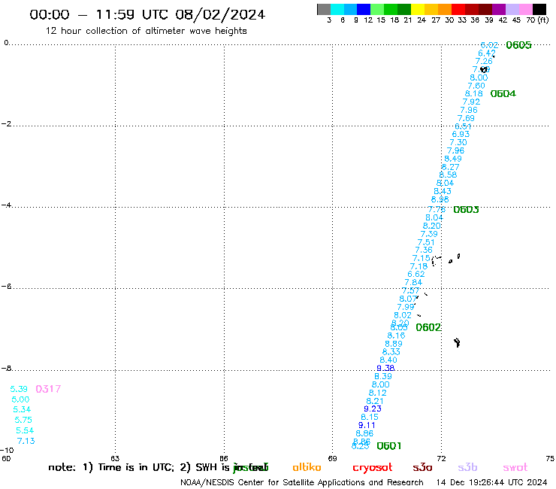Click the gray legend swatch
The image size is (556, 489).
(324, 9)
